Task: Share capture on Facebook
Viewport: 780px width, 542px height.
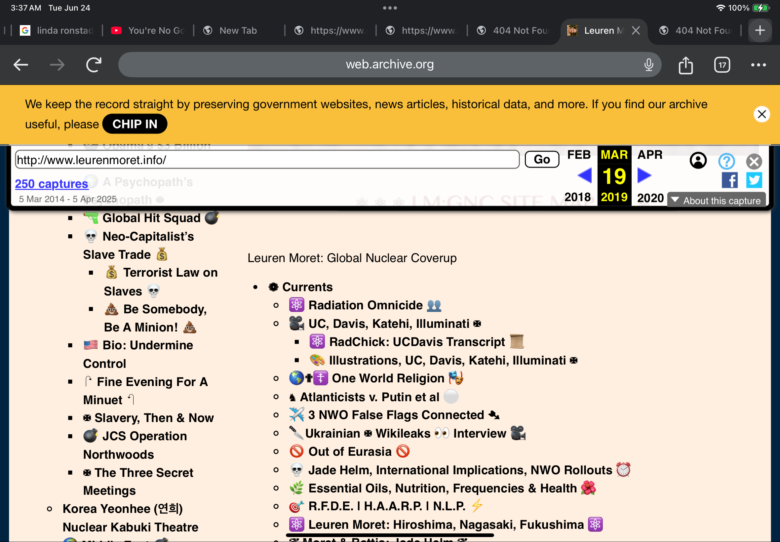Action: coord(729,180)
